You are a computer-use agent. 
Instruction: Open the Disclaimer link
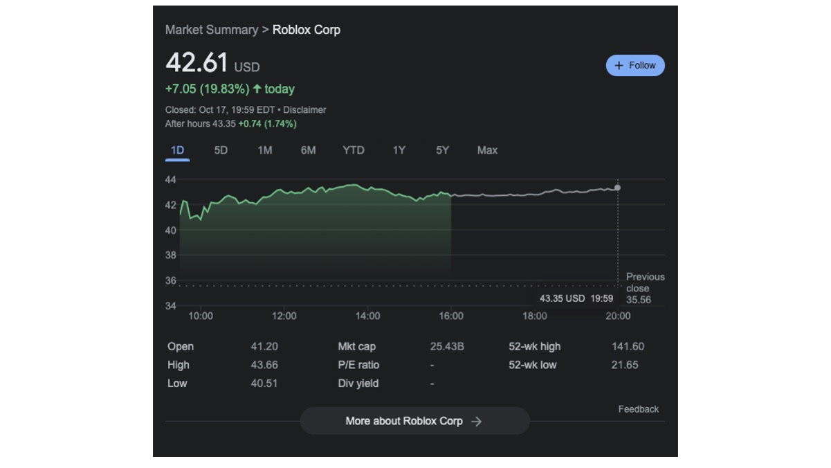click(304, 110)
